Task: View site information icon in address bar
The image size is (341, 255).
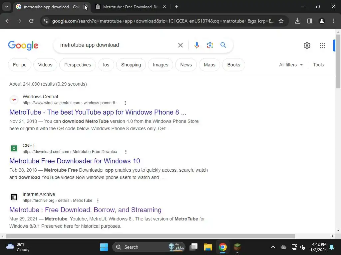Action: point(45,21)
